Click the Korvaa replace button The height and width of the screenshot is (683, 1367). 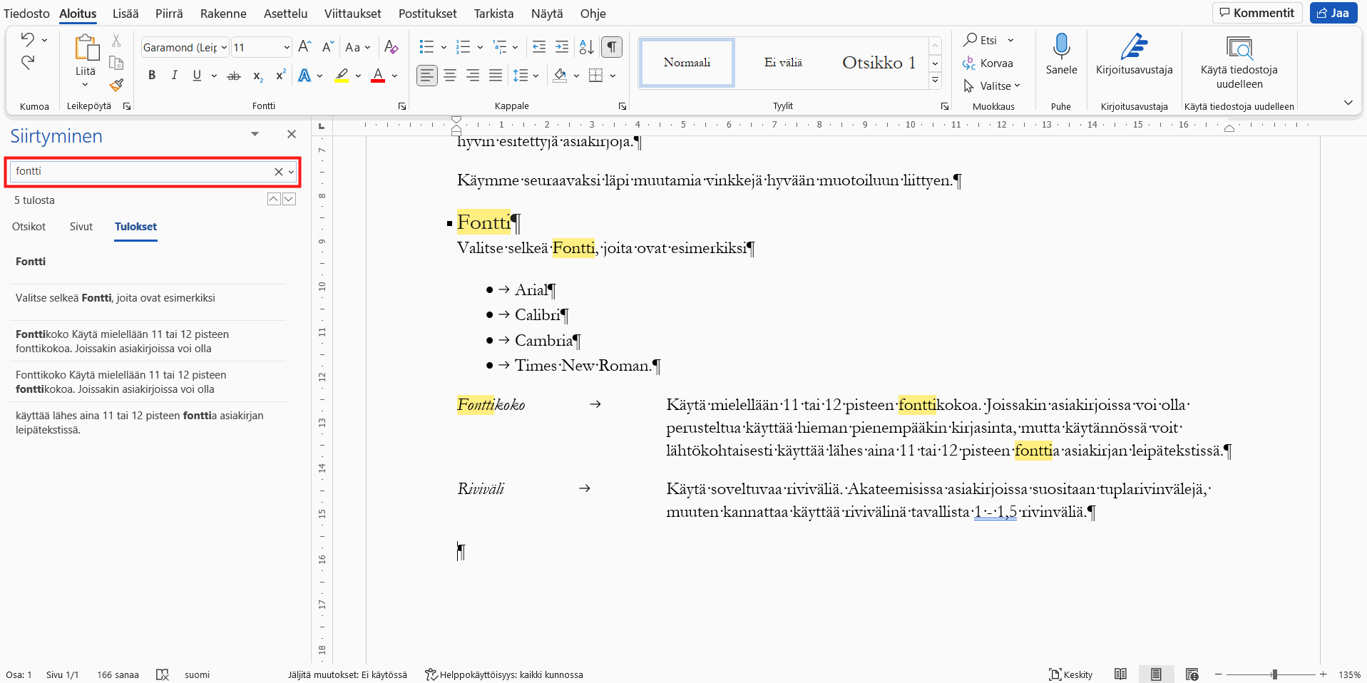tap(988, 63)
